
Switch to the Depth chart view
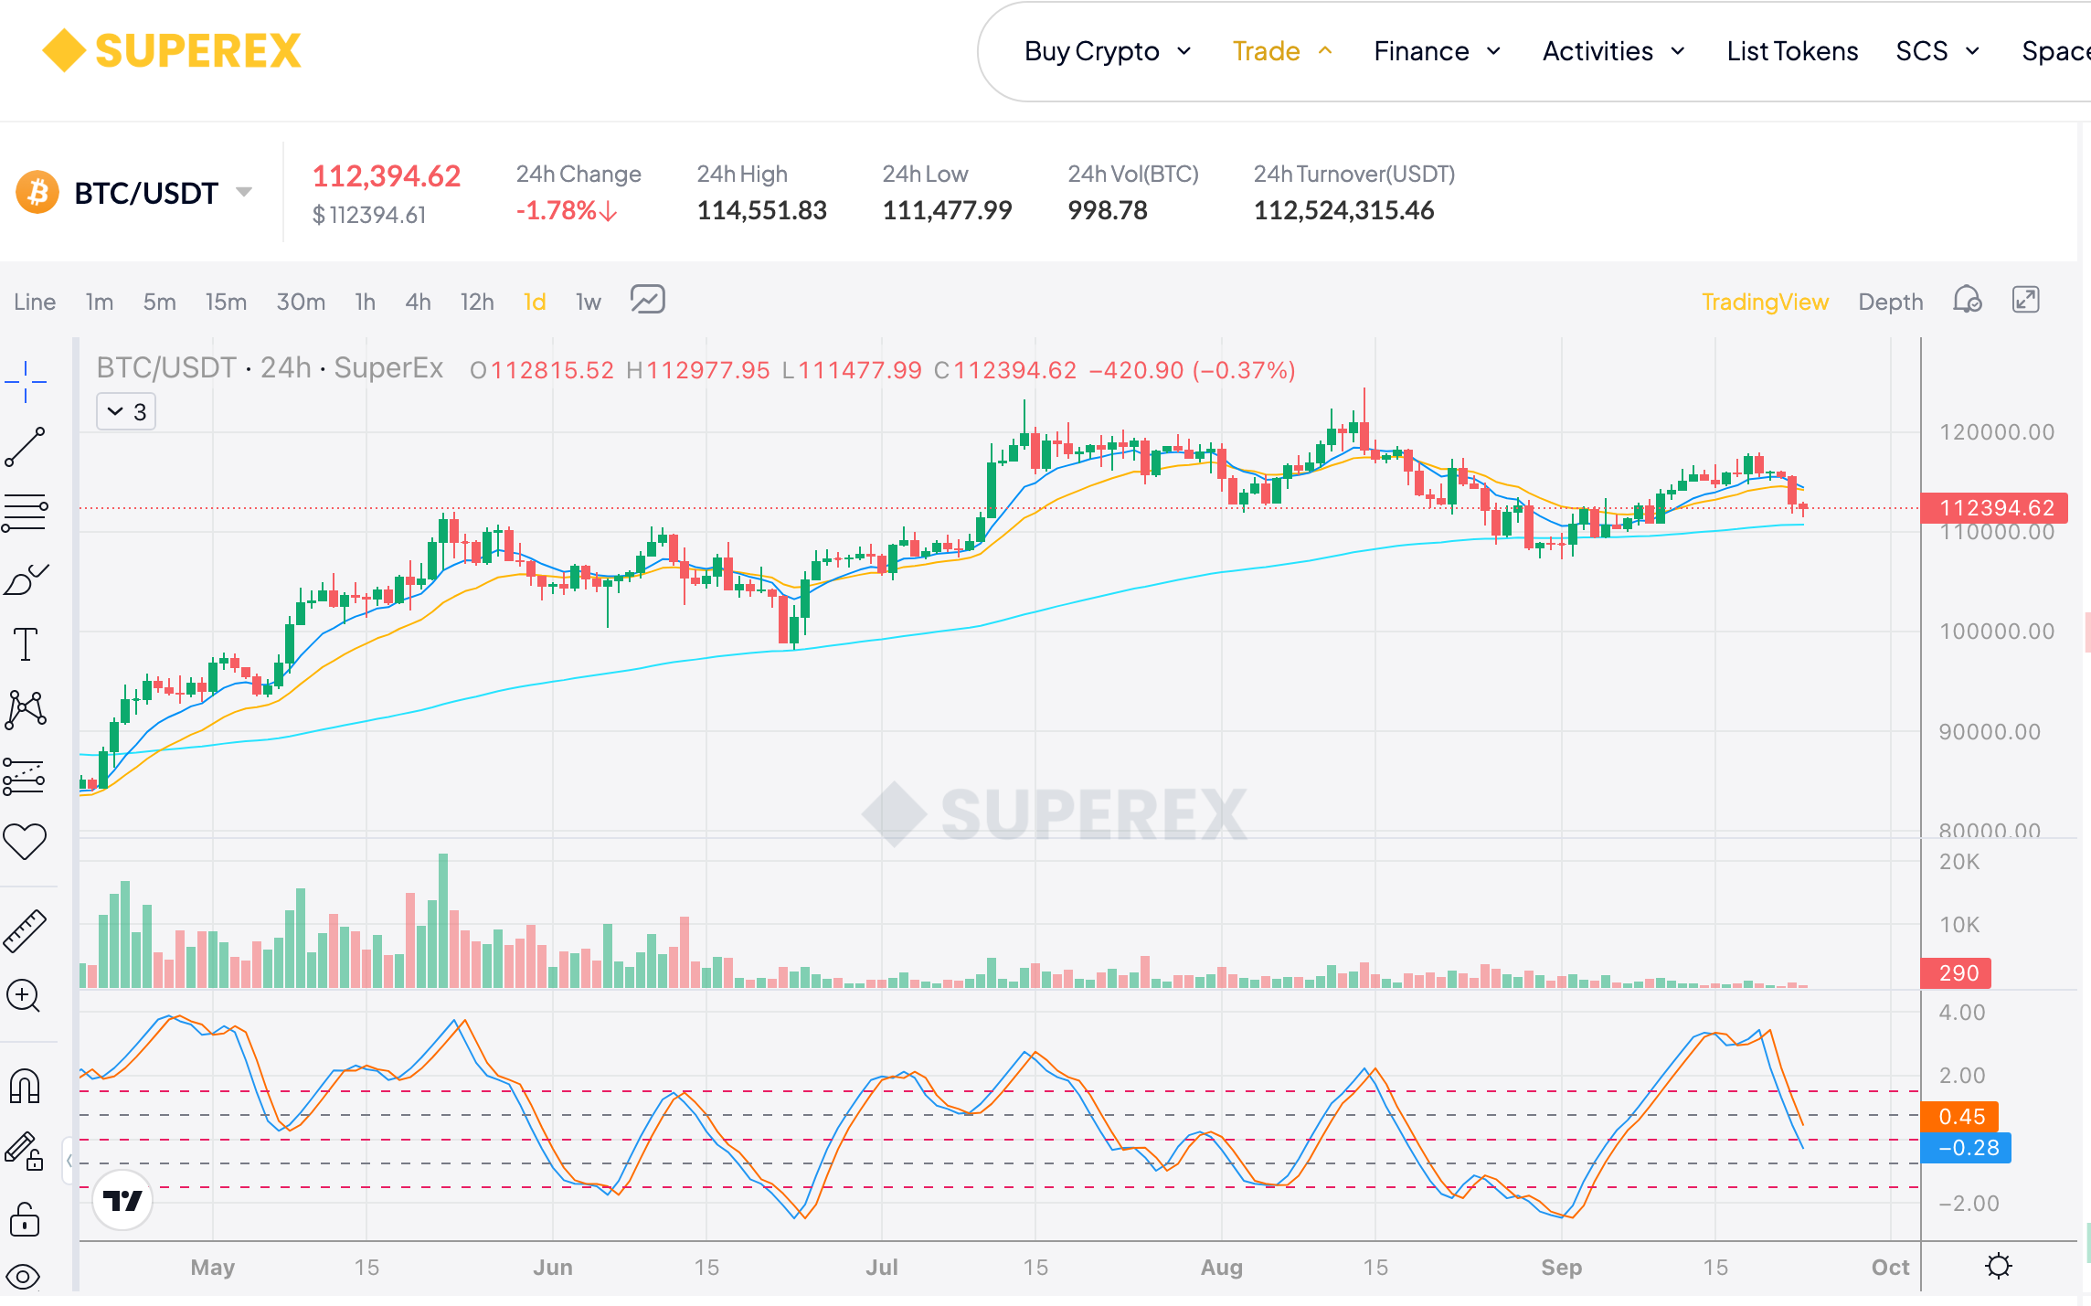pyautogui.click(x=1890, y=302)
